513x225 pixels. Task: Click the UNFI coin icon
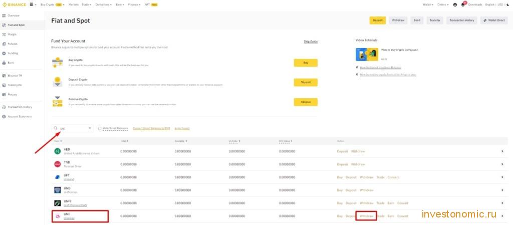point(57,203)
